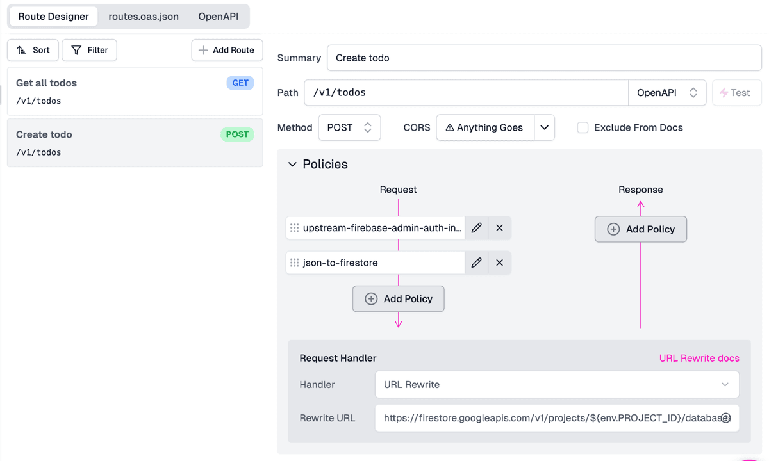Image resolution: width=769 pixels, height=461 pixels.
Task: Click Add Route button
Action: click(x=227, y=50)
